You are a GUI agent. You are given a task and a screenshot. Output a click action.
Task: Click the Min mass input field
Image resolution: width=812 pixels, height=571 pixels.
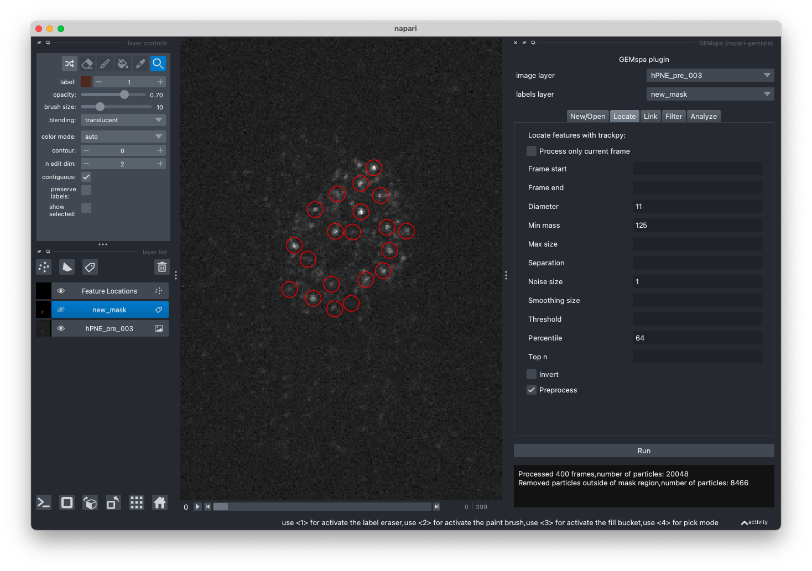pyautogui.click(x=697, y=225)
